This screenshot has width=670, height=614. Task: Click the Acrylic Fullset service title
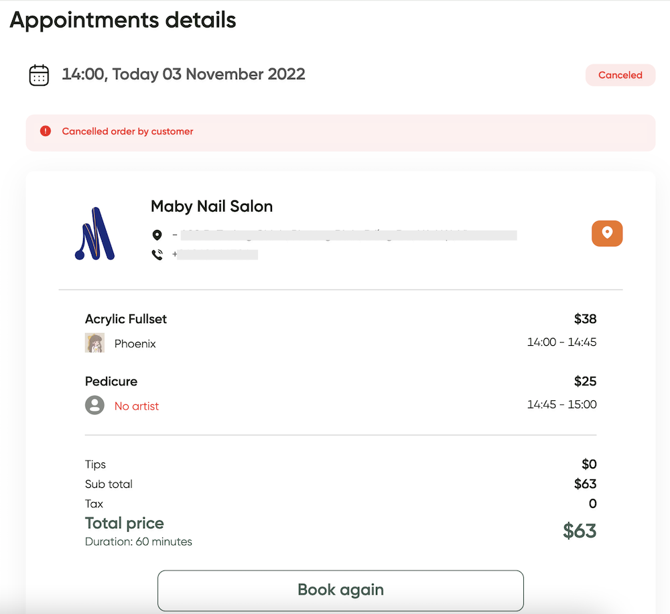click(126, 319)
